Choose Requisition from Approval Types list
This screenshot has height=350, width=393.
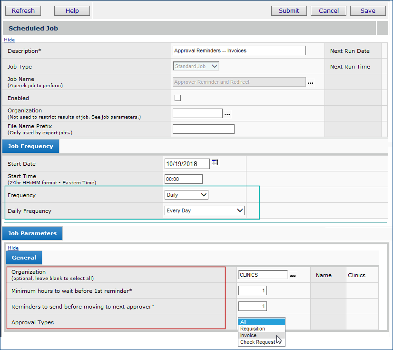(253, 329)
